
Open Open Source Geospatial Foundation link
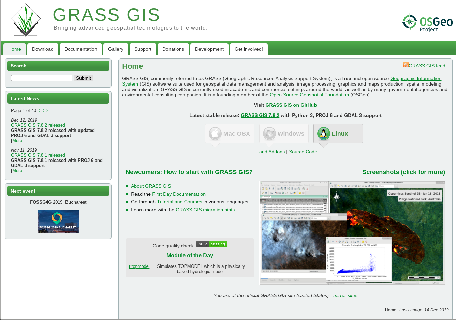(309, 95)
